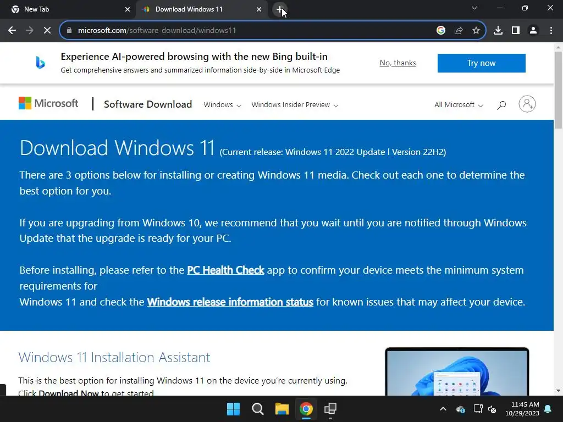Open a new tab with plus button
The width and height of the screenshot is (563, 422).
[279, 9]
